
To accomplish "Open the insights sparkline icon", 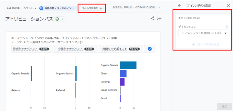I will click(159, 19).
